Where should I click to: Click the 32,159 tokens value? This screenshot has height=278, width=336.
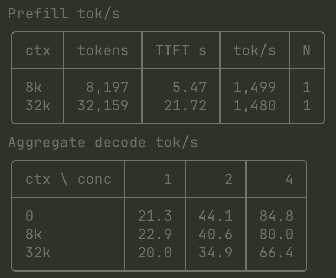pos(103,105)
